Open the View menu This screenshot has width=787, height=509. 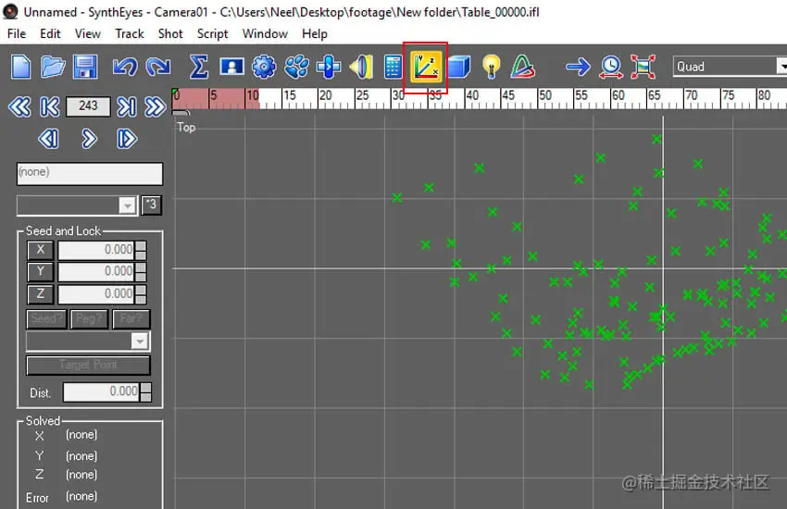pyautogui.click(x=88, y=33)
